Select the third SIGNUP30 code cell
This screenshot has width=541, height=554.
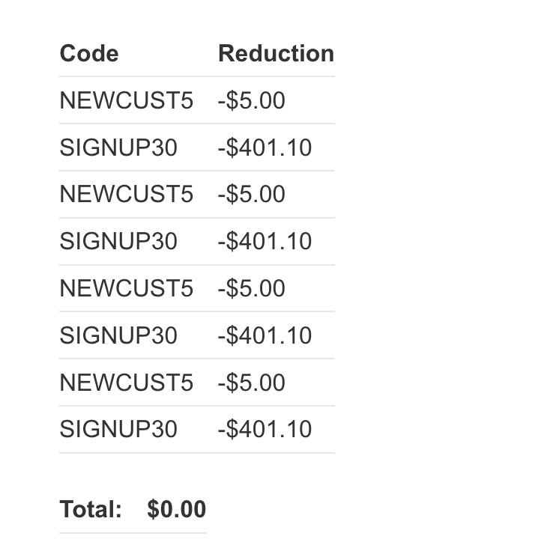pyautogui.click(x=118, y=335)
